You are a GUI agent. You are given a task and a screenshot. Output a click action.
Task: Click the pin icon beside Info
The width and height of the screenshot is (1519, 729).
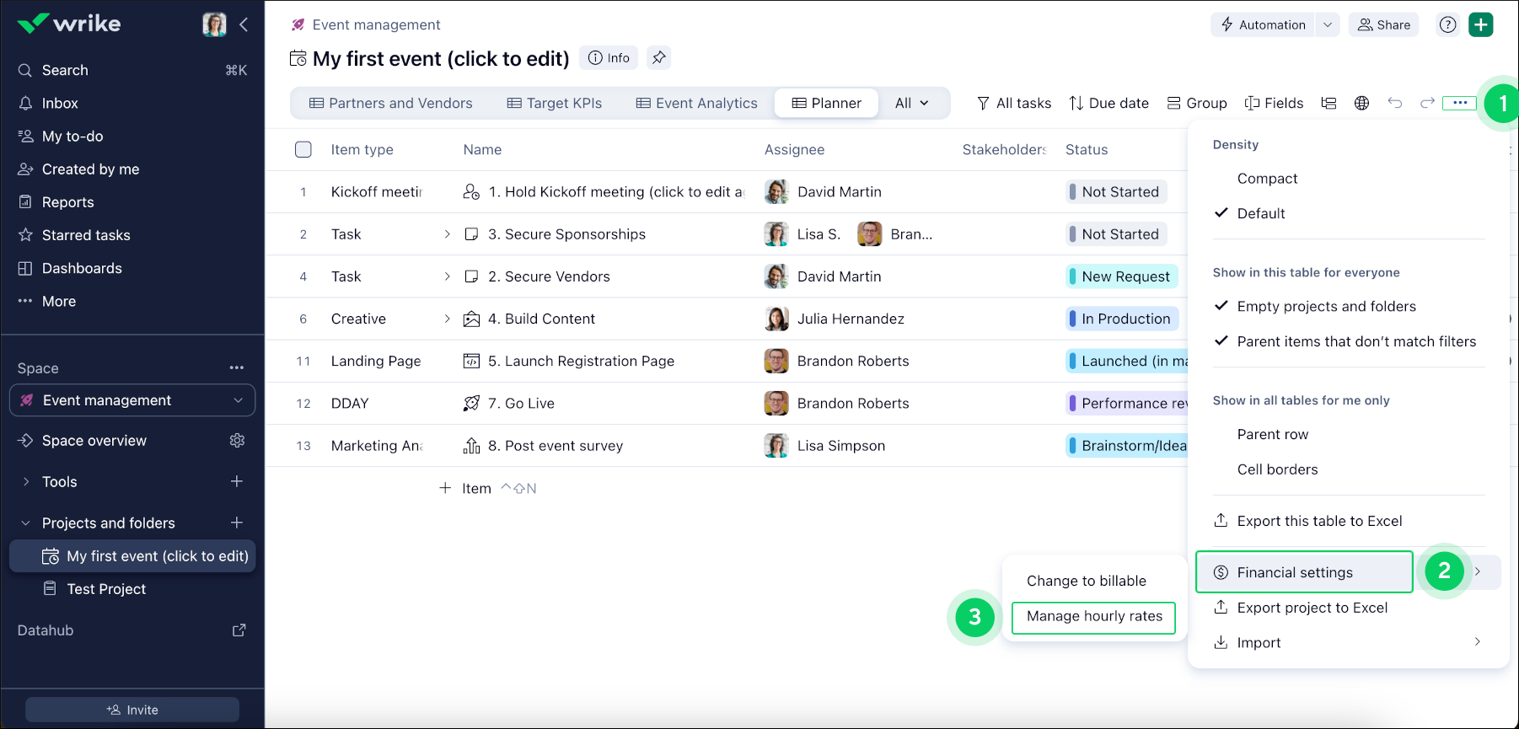658,57
